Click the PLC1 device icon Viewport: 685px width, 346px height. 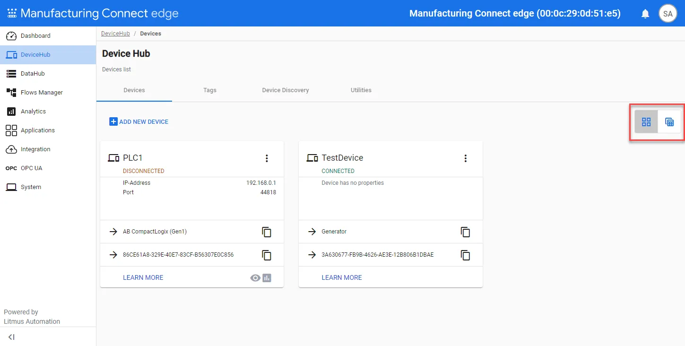coord(113,158)
